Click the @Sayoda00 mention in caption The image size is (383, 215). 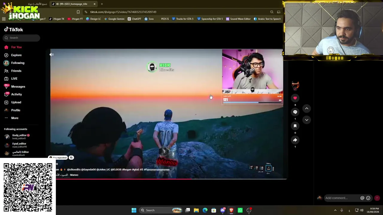88,170
